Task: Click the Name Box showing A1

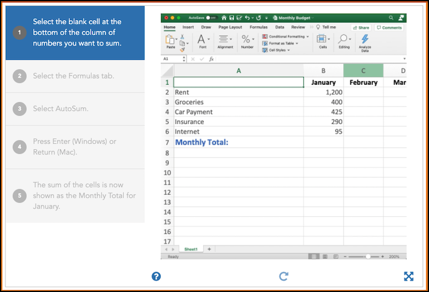Action: 172,59
